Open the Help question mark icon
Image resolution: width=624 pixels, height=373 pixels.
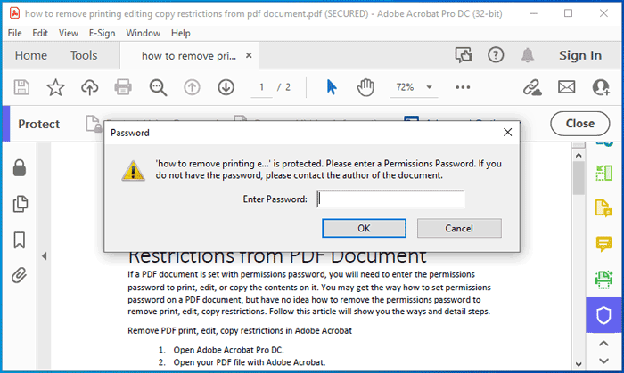click(496, 55)
